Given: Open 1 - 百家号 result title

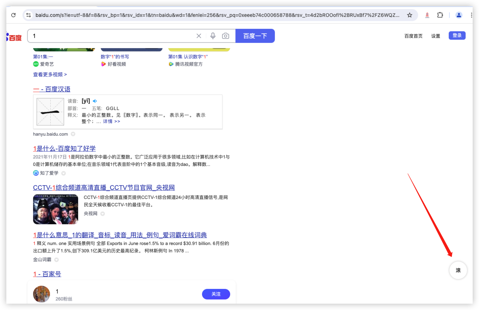Looking at the screenshot, I should click(47, 274).
